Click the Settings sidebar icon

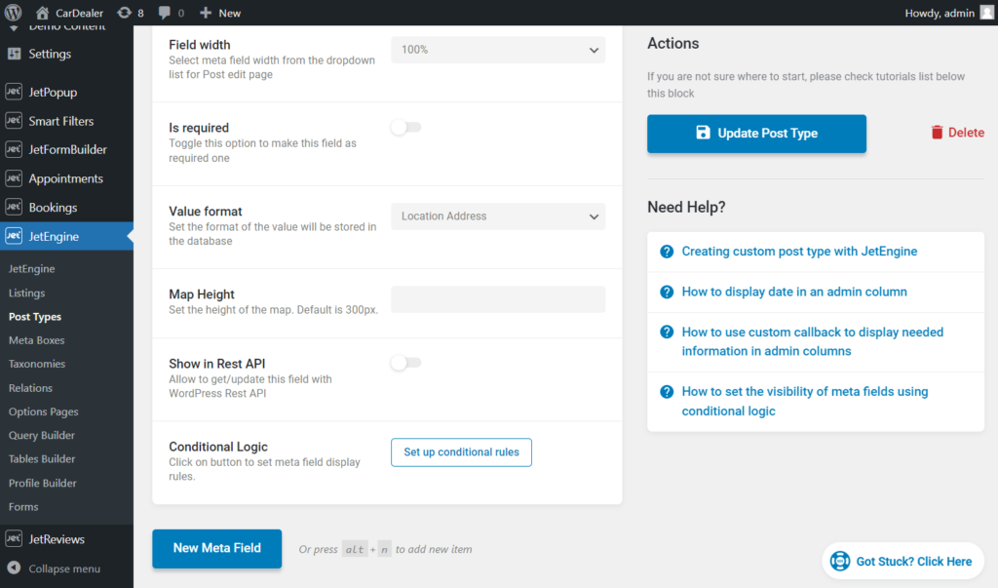click(x=14, y=54)
